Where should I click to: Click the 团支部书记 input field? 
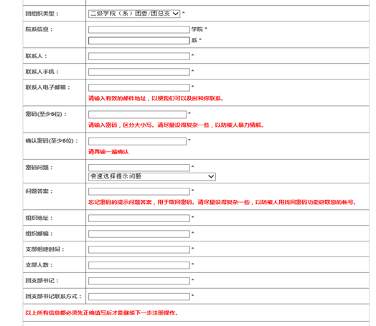(x=138, y=281)
